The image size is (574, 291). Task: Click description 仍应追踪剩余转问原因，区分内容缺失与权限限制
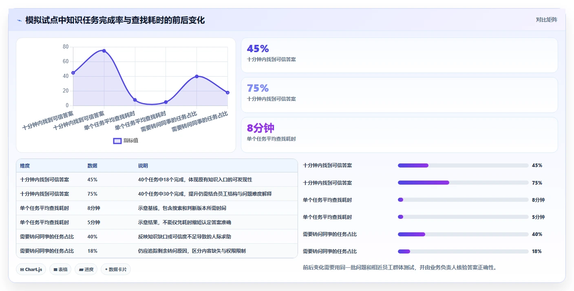click(192, 251)
